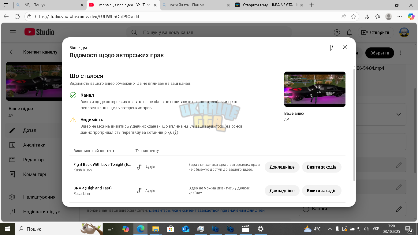Viewport: 418px width, 235px height.
Task: Open the hamburger menu in YouTube Studio
Action: (x=13, y=32)
